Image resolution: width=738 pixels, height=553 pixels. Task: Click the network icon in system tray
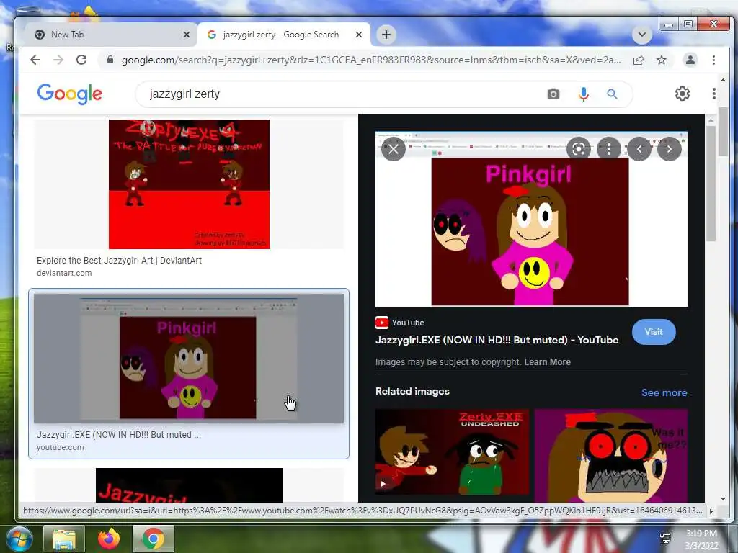665,539
